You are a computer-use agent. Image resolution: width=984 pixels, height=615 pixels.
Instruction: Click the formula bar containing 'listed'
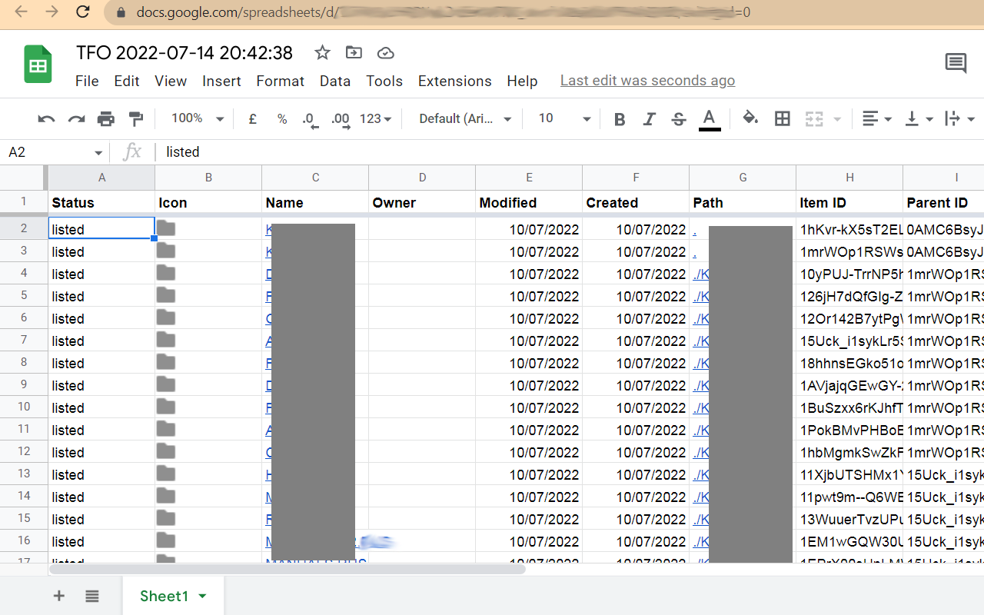[x=569, y=152]
